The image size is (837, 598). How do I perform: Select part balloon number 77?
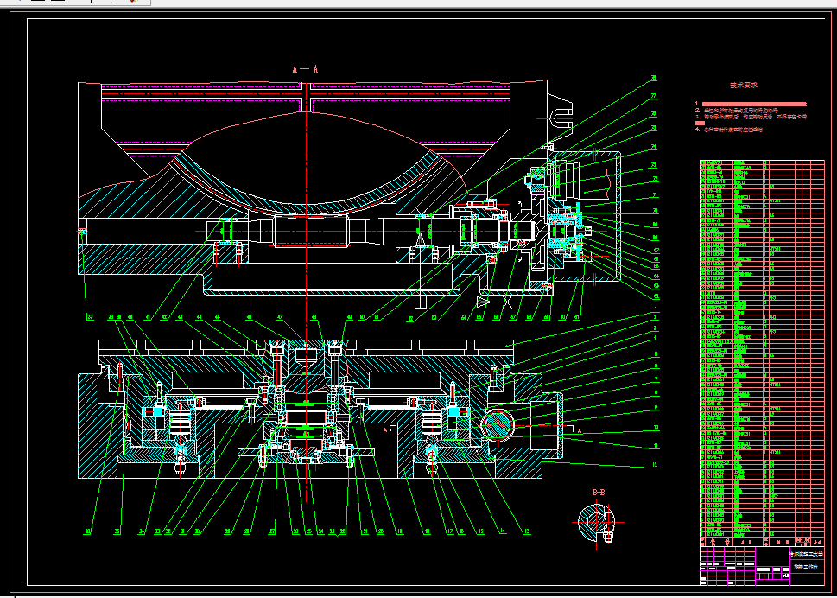[x=653, y=97]
